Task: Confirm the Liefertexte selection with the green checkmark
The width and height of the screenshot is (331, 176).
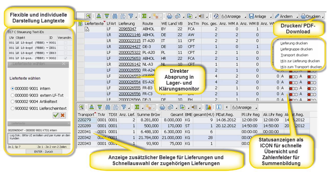Action: pyautogui.click(x=56, y=115)
